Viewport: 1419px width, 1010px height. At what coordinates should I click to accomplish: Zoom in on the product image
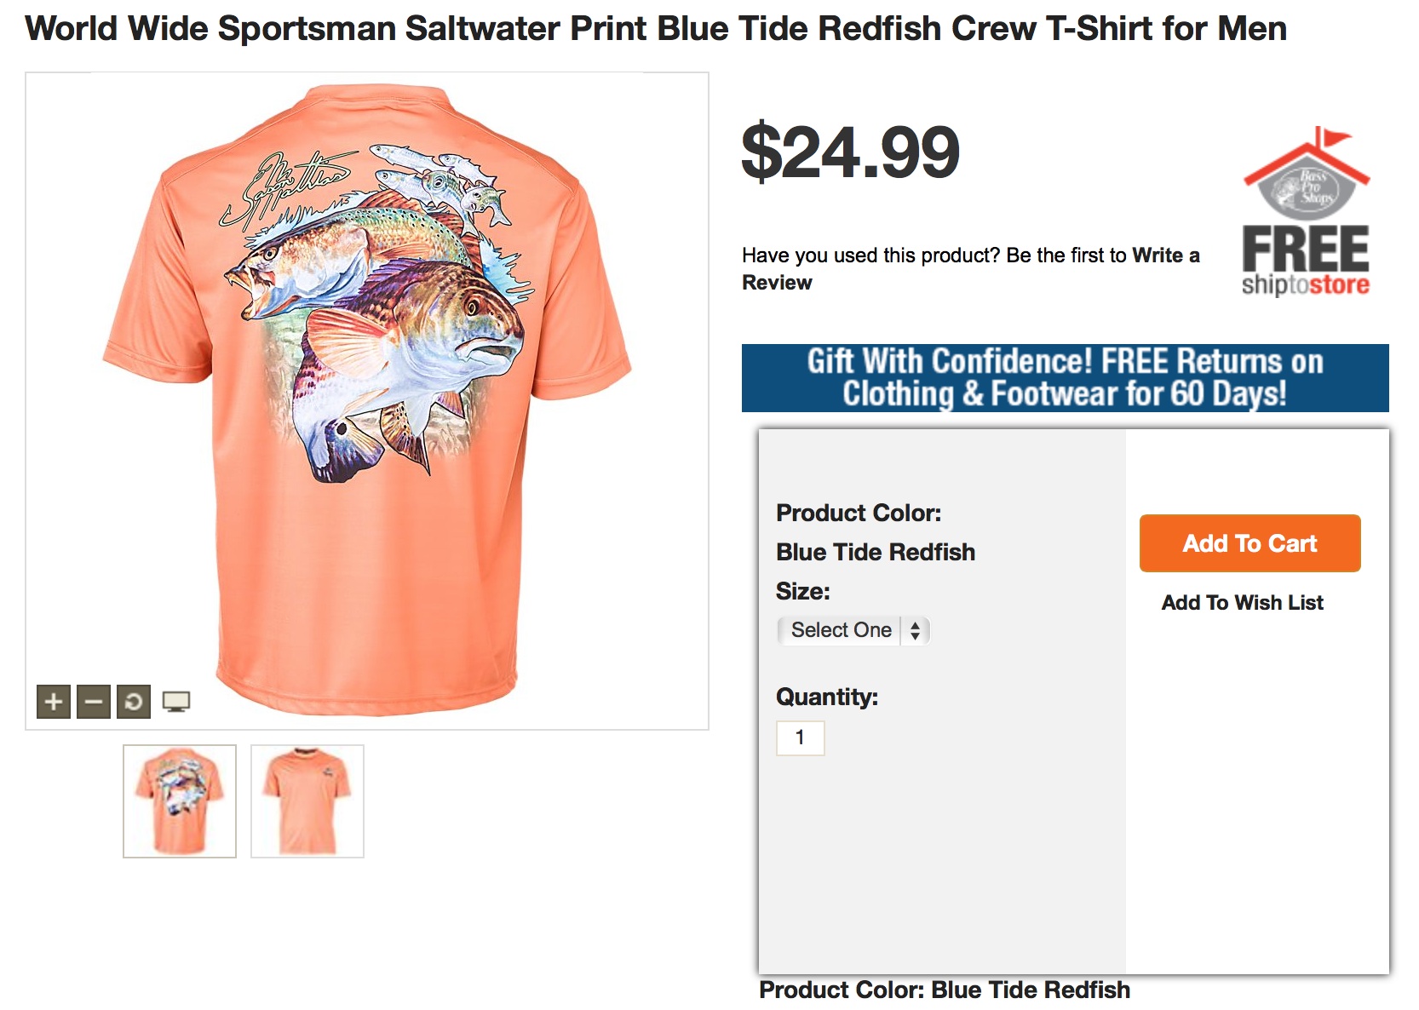coord(54,702)
